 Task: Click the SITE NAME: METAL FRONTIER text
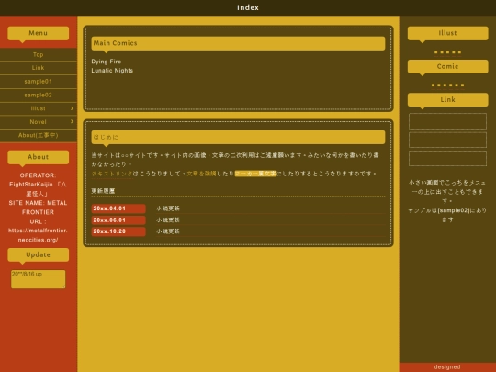pos(38,208)
